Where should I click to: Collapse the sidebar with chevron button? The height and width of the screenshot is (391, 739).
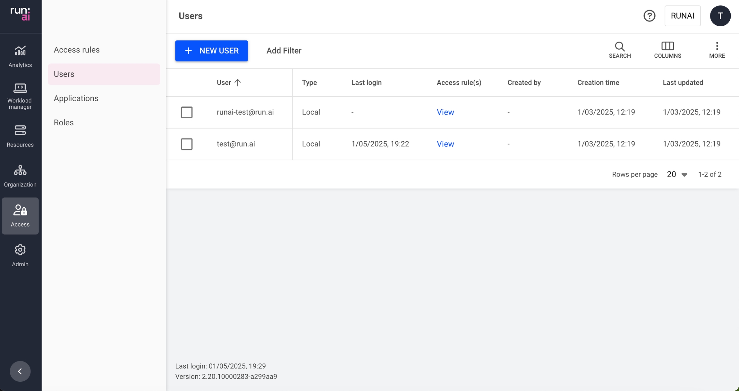(x=20, y=371)
